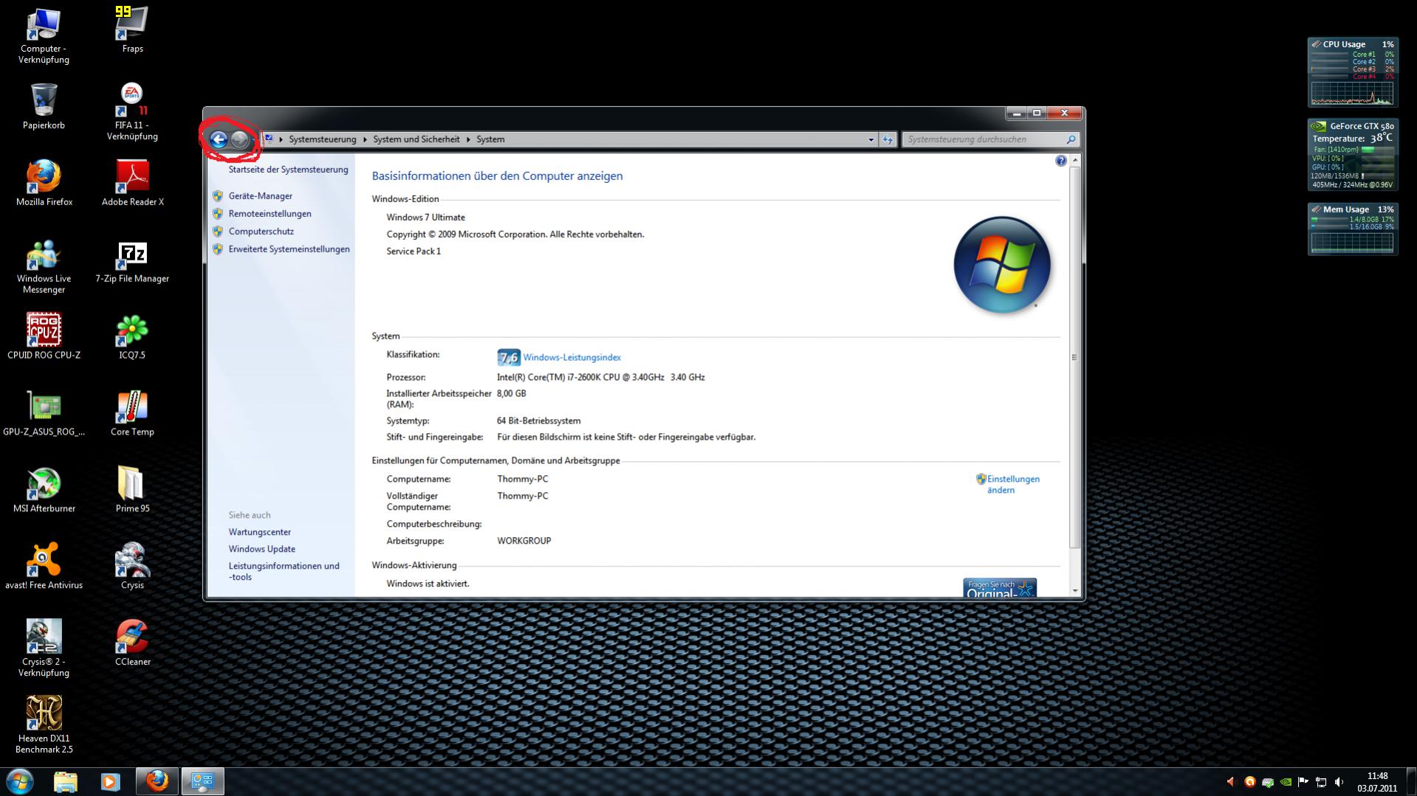Click the Control Panel taskbar button
1417x796 pixels.
click(202, 781)
